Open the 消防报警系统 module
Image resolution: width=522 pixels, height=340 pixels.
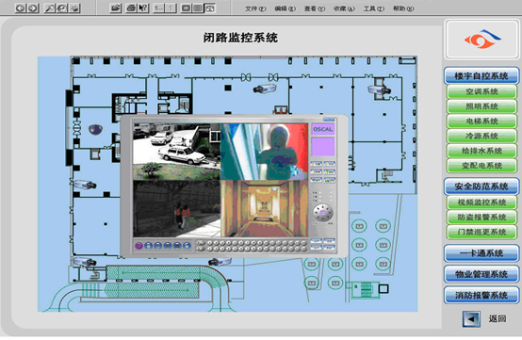pos(481,295)
